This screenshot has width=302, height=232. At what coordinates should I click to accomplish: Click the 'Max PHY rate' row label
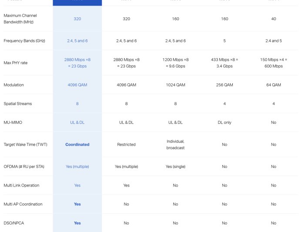click(x=16, y=63)
